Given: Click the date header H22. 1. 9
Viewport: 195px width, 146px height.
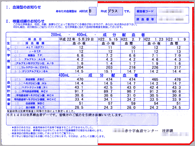Looking at the screenshot, I should 176,39.
